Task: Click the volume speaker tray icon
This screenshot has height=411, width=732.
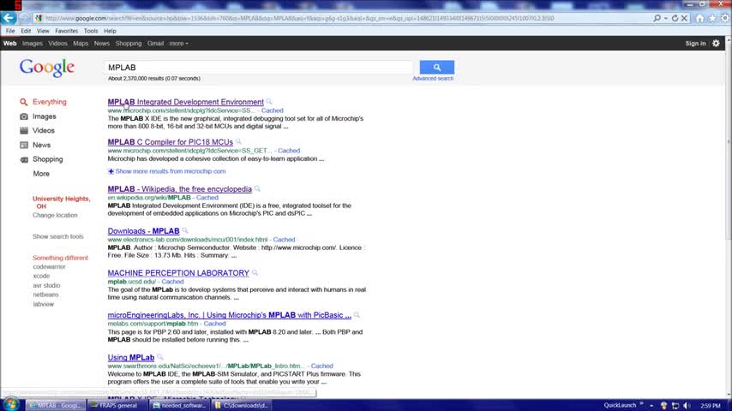Action: (687, 405)
